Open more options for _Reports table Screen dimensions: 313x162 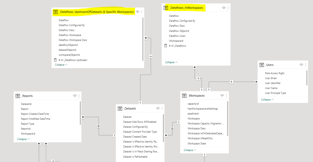79,96
